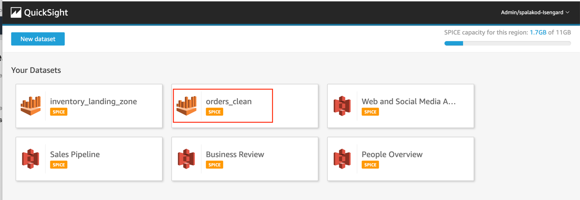Click the S3 icon on Web and Social Media card

[x=342, y=106]
